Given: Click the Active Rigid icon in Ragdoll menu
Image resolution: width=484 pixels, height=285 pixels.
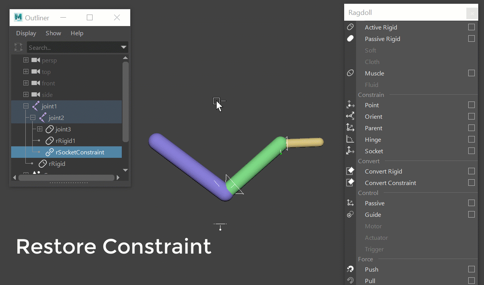Looking at the screenshot, I should (350, 27).
